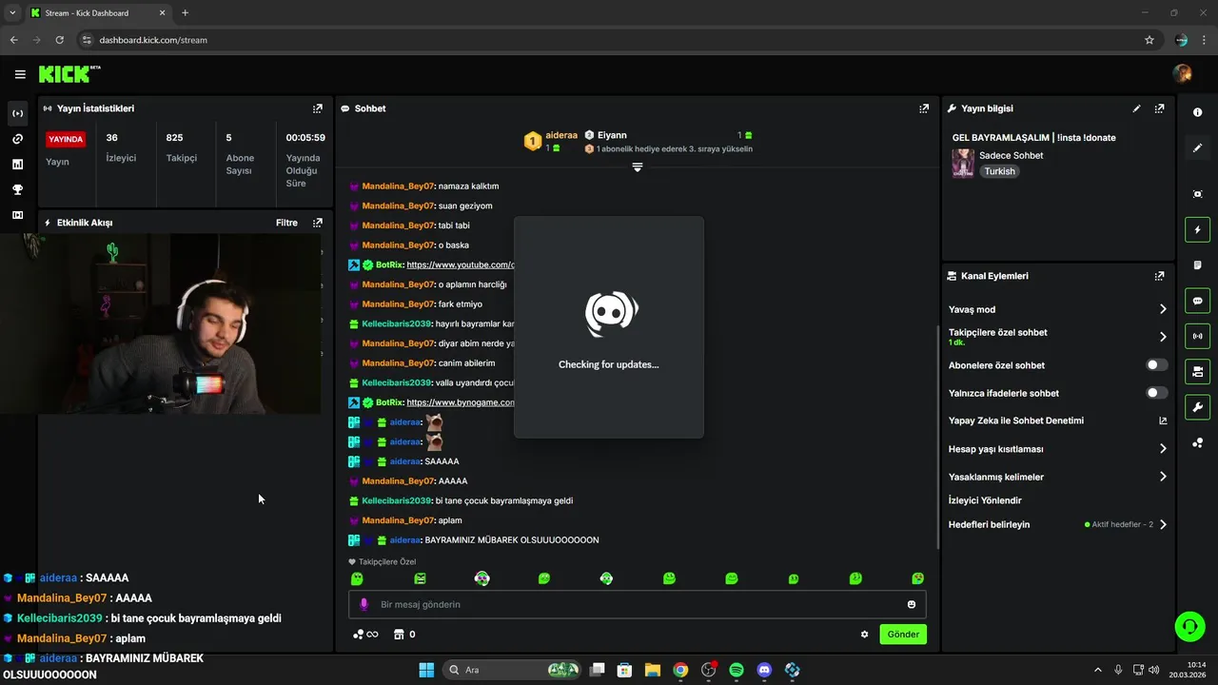1218x685 pixels.
Task: Send message with Gönder button
Action: point(903,635)
